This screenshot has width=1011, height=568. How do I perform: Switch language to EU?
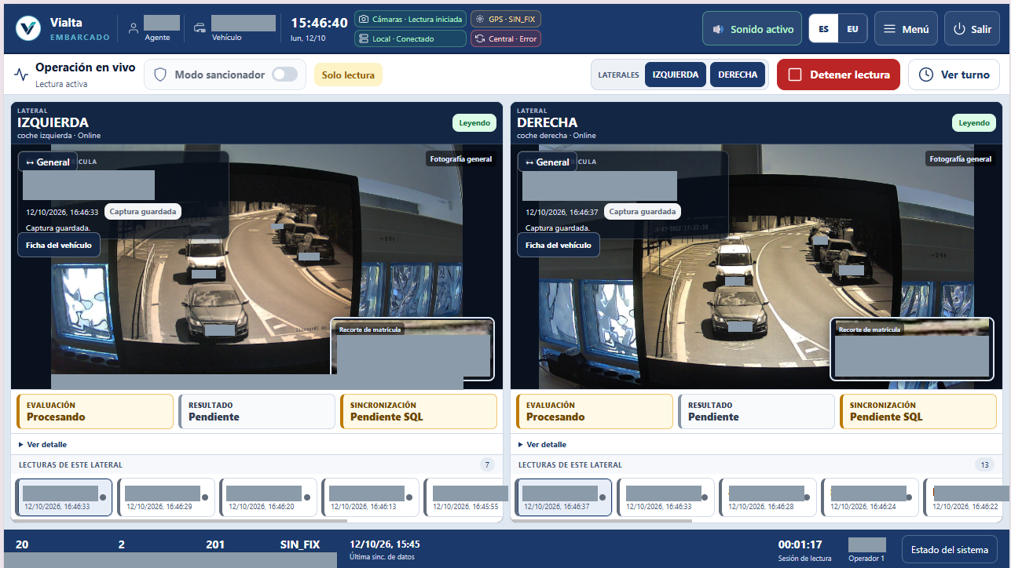(852, 29)
